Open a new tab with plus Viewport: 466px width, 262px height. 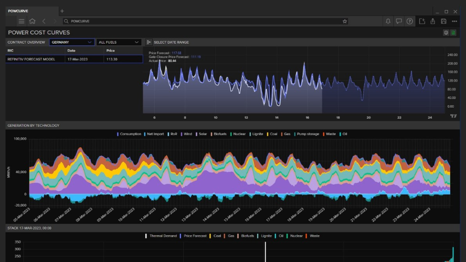(62, 11)
